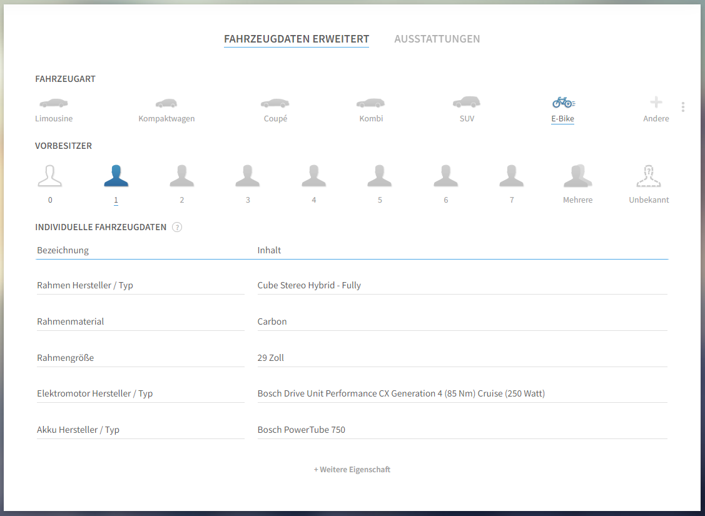Edit the Rahmengröße label field
705x516 pixels.
click(x=140, y=358)
